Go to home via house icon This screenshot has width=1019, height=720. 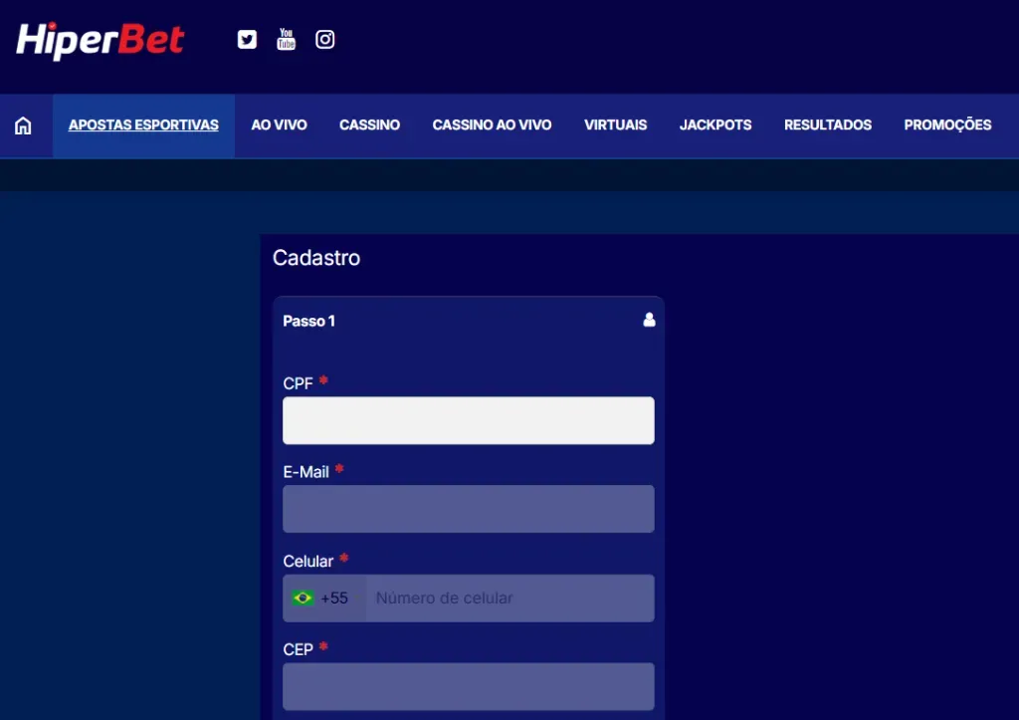(23, 125)
